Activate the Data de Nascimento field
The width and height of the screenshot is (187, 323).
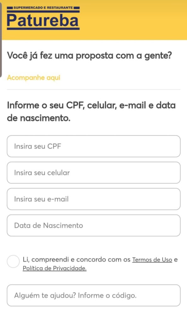[x=94, y=225]
